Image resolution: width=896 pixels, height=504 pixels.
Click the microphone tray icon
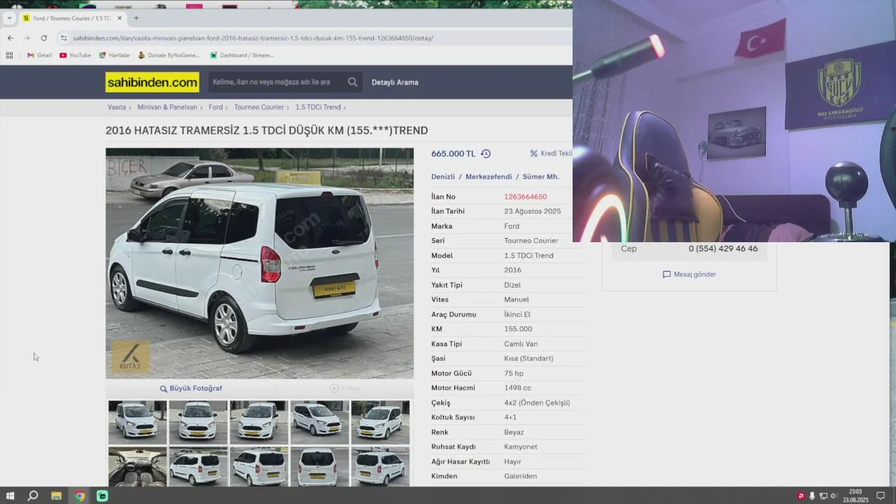[x=812, y=496]
